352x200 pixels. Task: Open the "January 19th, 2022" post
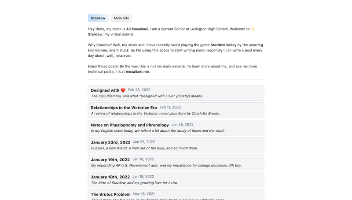point(110,159)
